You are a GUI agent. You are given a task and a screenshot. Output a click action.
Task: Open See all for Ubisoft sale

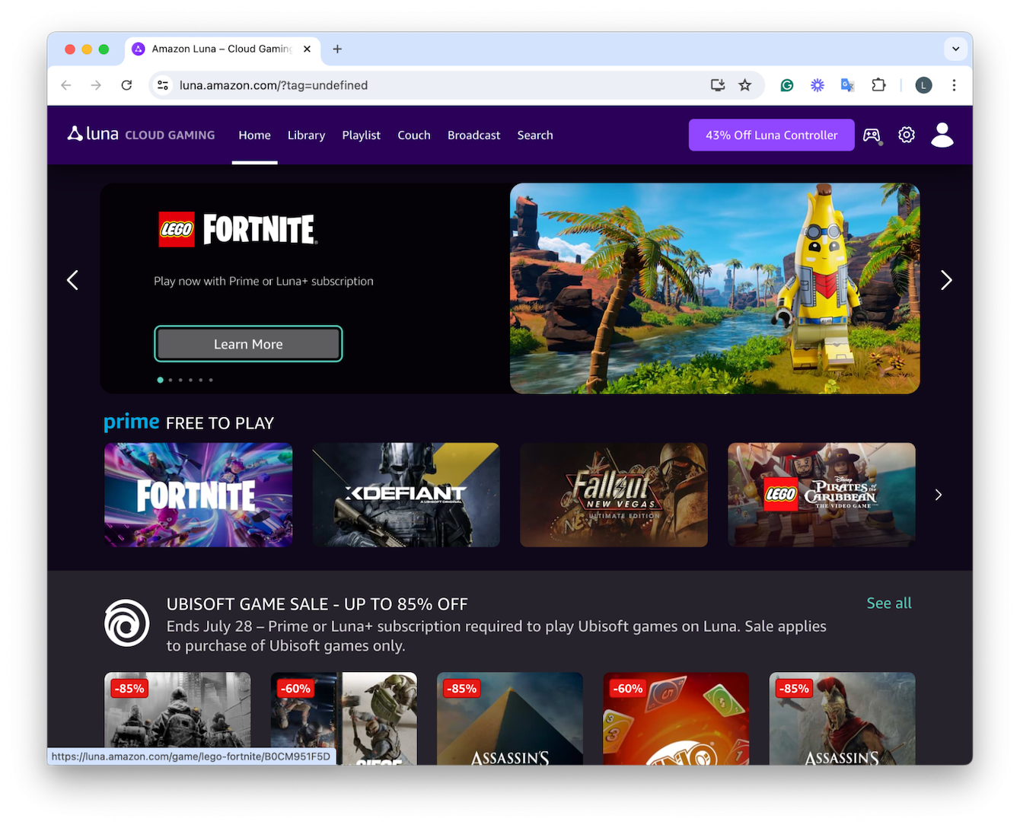888,603
